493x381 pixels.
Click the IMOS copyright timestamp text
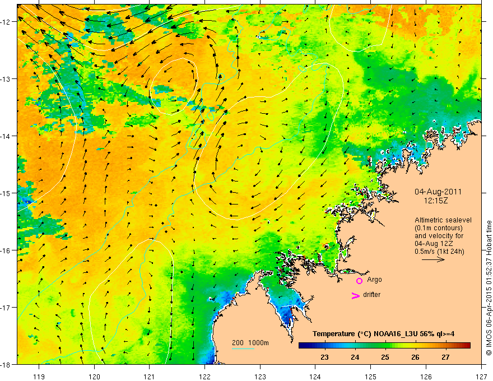pos(489,288)
